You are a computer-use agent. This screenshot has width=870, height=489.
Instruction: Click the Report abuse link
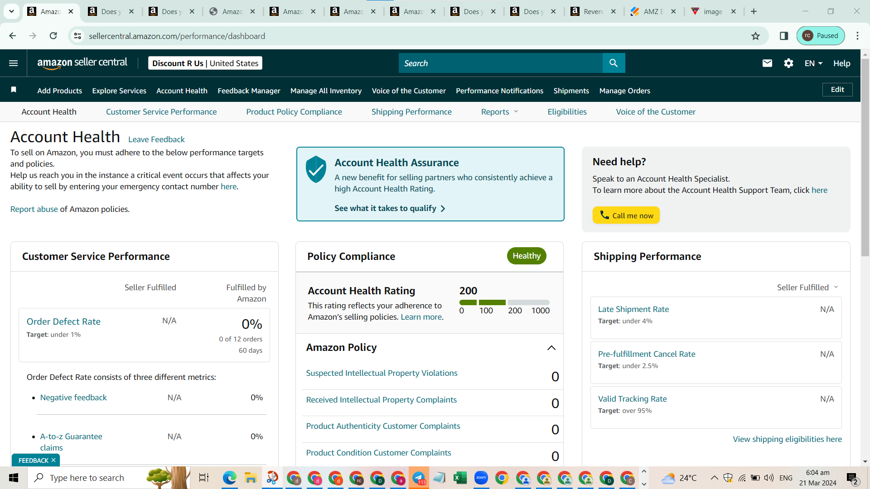(x=34, y=209)
